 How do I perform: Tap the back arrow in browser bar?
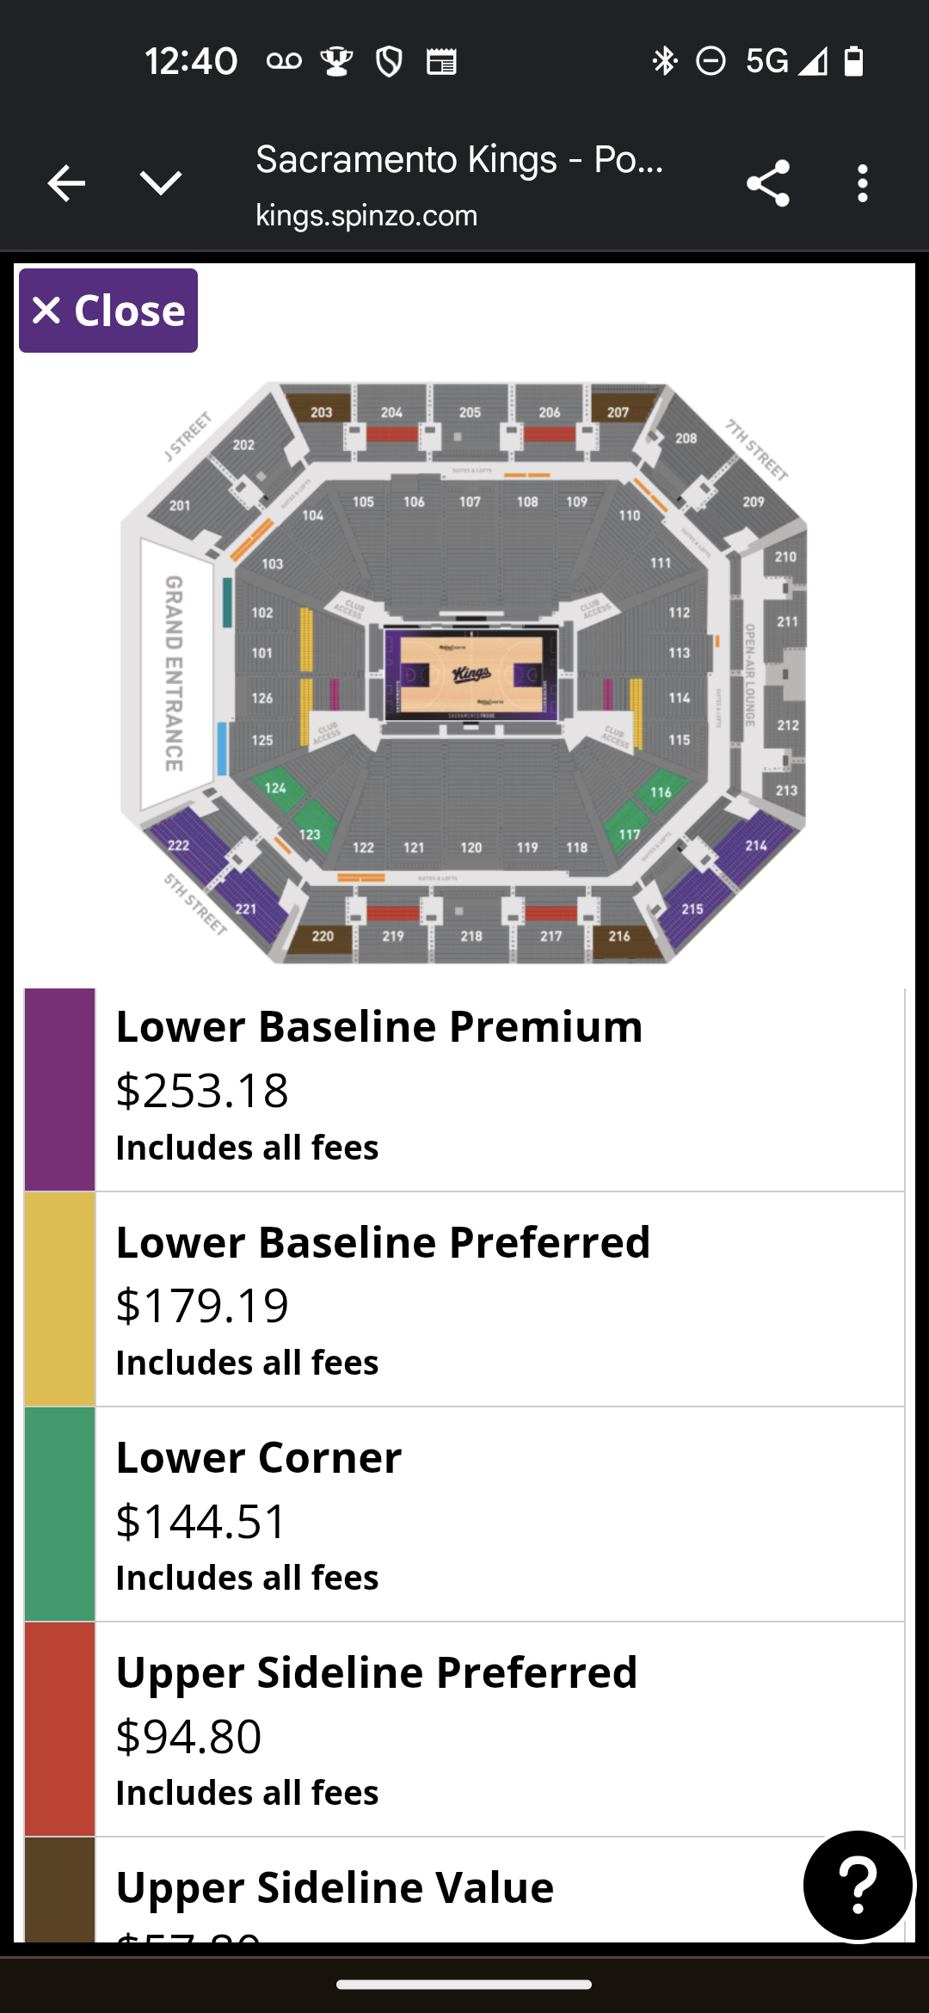[x=66, y=183]
